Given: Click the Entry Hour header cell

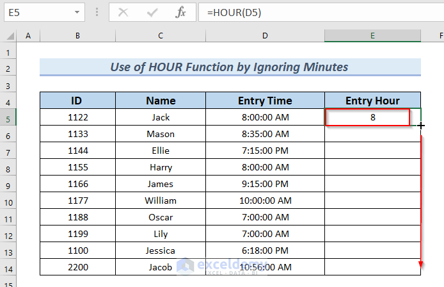Looking at the screenshot, I should pos(372,101).
